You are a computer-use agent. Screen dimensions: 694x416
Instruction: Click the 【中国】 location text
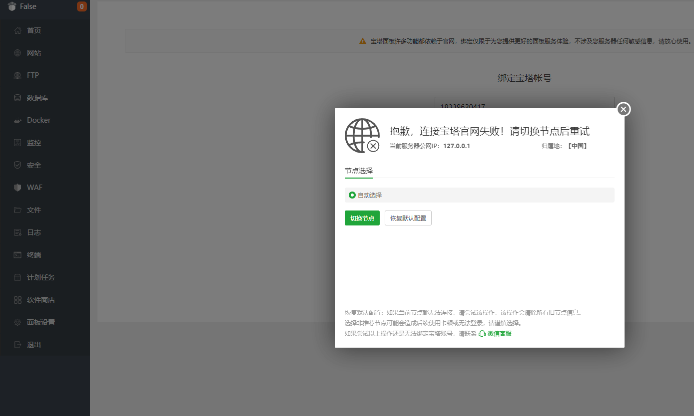tap(577, 146)
